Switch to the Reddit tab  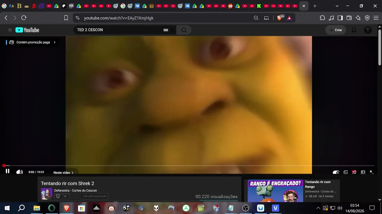[x=230, y=6]
